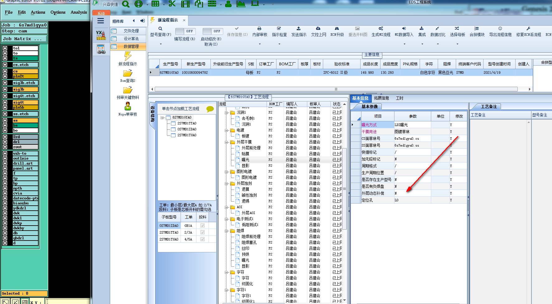Select the 系统 ribbon tab

click(101, 13)
